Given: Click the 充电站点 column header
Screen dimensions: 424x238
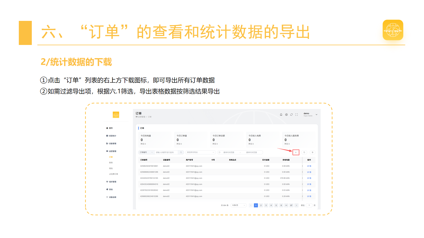Looking at the screenshot, I should coord(233,160).
